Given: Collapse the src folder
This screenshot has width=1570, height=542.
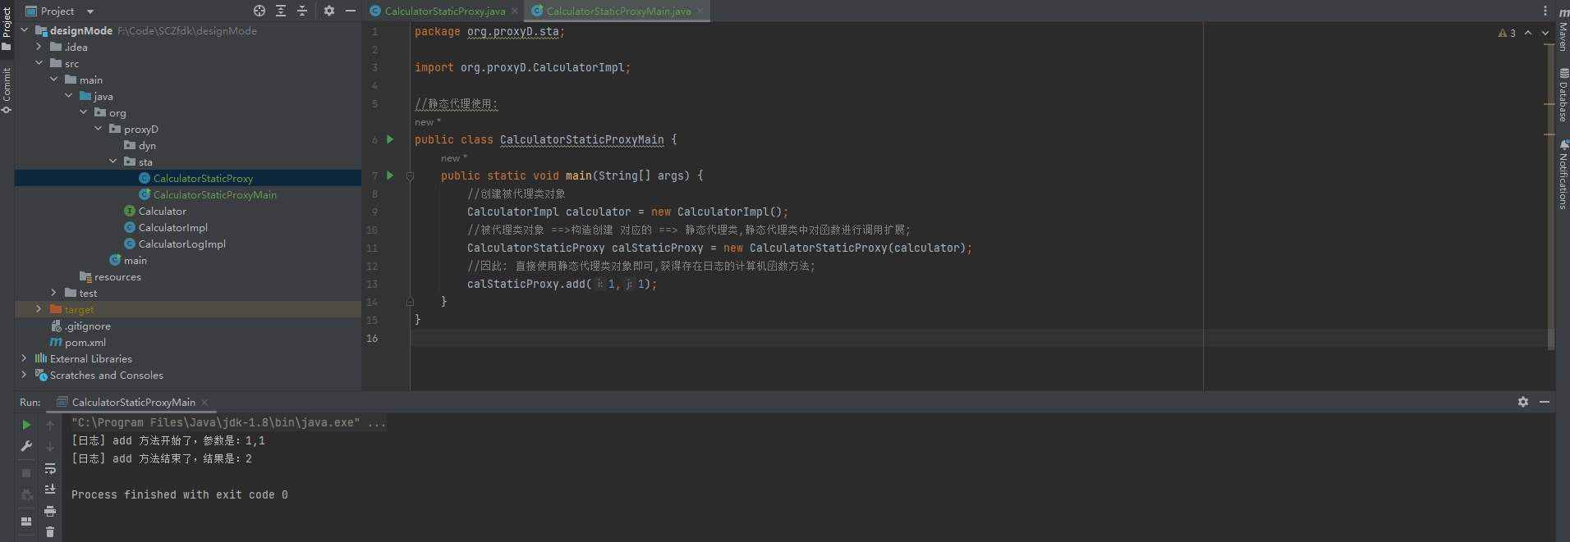Looking at the screenshot, I should point(39,63).
